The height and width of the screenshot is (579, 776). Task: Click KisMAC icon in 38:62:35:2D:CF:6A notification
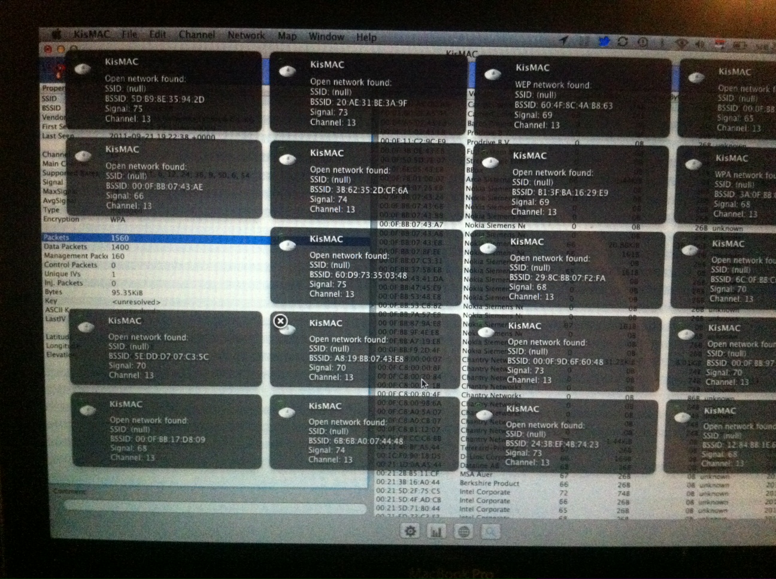pyautogui.click(x=288, y=159)
